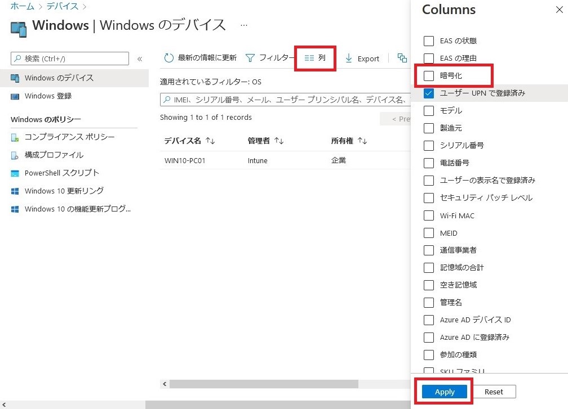Check the 電話番号 checkbox
Screen dimensions: 568x409
click(x=428, y=163)
